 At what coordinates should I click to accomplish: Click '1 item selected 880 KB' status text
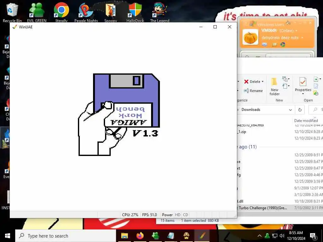[200, 221]
